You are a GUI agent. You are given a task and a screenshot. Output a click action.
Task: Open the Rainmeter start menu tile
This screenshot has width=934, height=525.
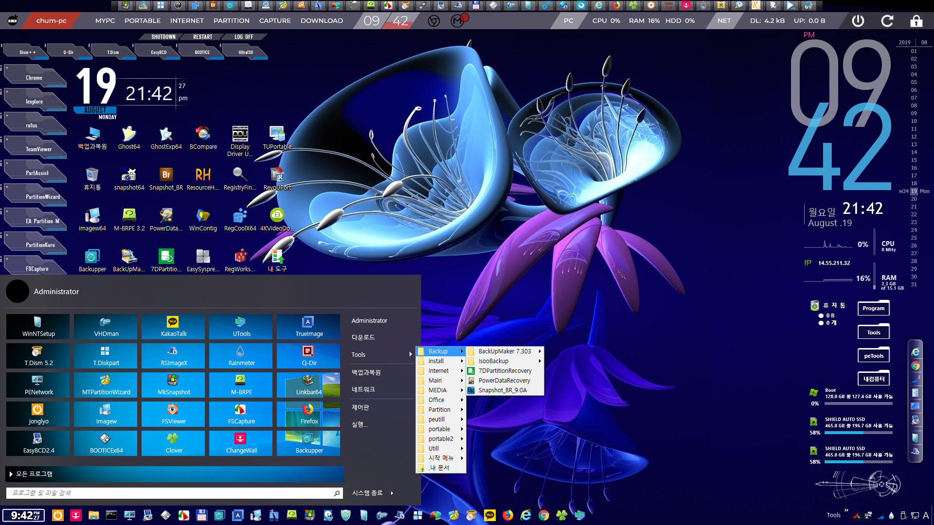point(241,356)
